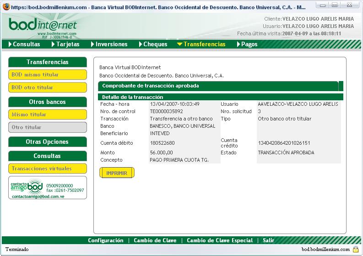Image resolution: width=363 pixels, height=256 pixels.
Task: Click Transferencia a otro banco value
Action: pyautogui.click(x=181, y=119)
